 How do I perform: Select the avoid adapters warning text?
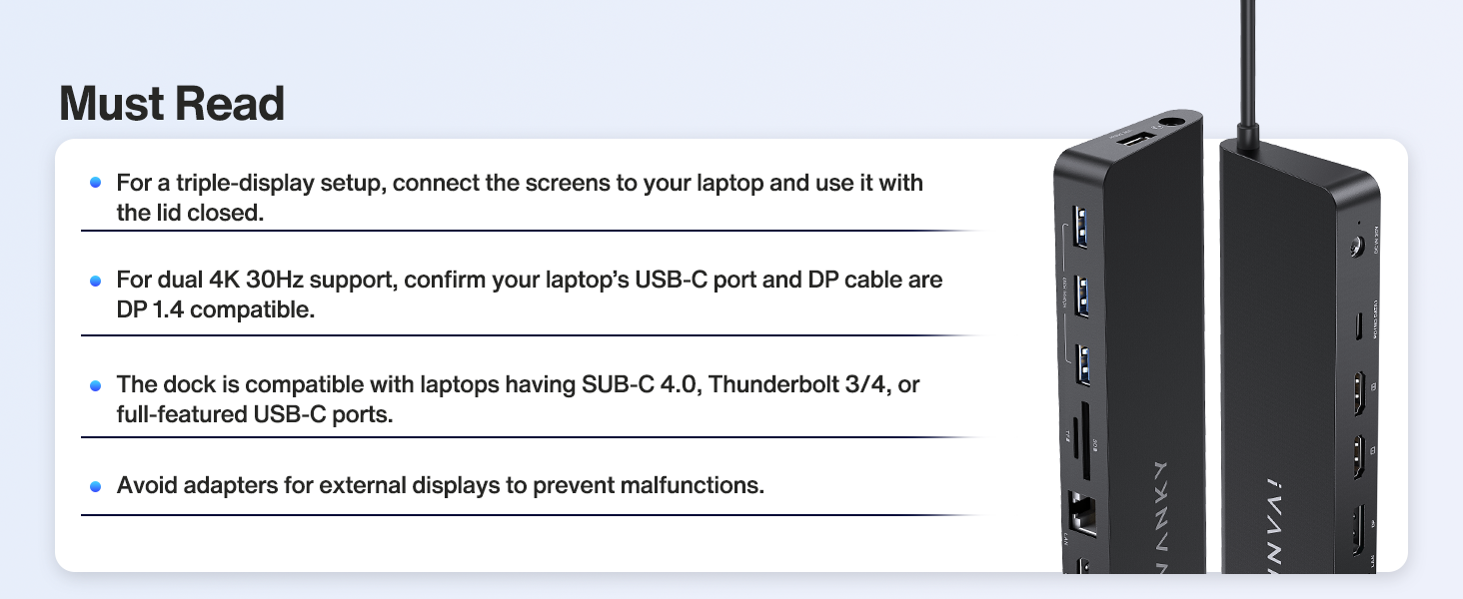tap(441, 486)
